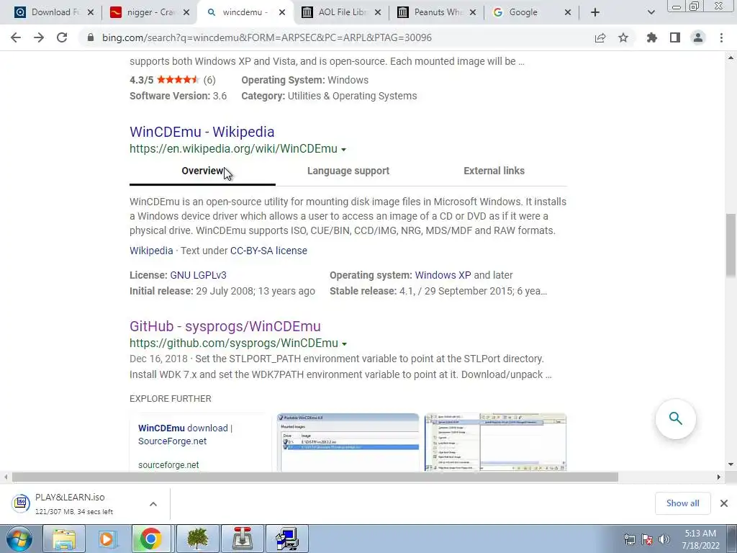Open the tree icon taskbar app
737x553 pixels.
pyautogui.click(x=198, y=539)
